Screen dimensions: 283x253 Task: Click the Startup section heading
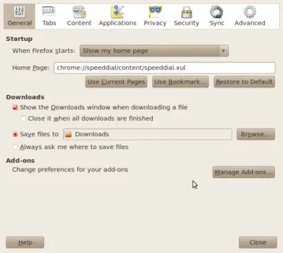19,39
